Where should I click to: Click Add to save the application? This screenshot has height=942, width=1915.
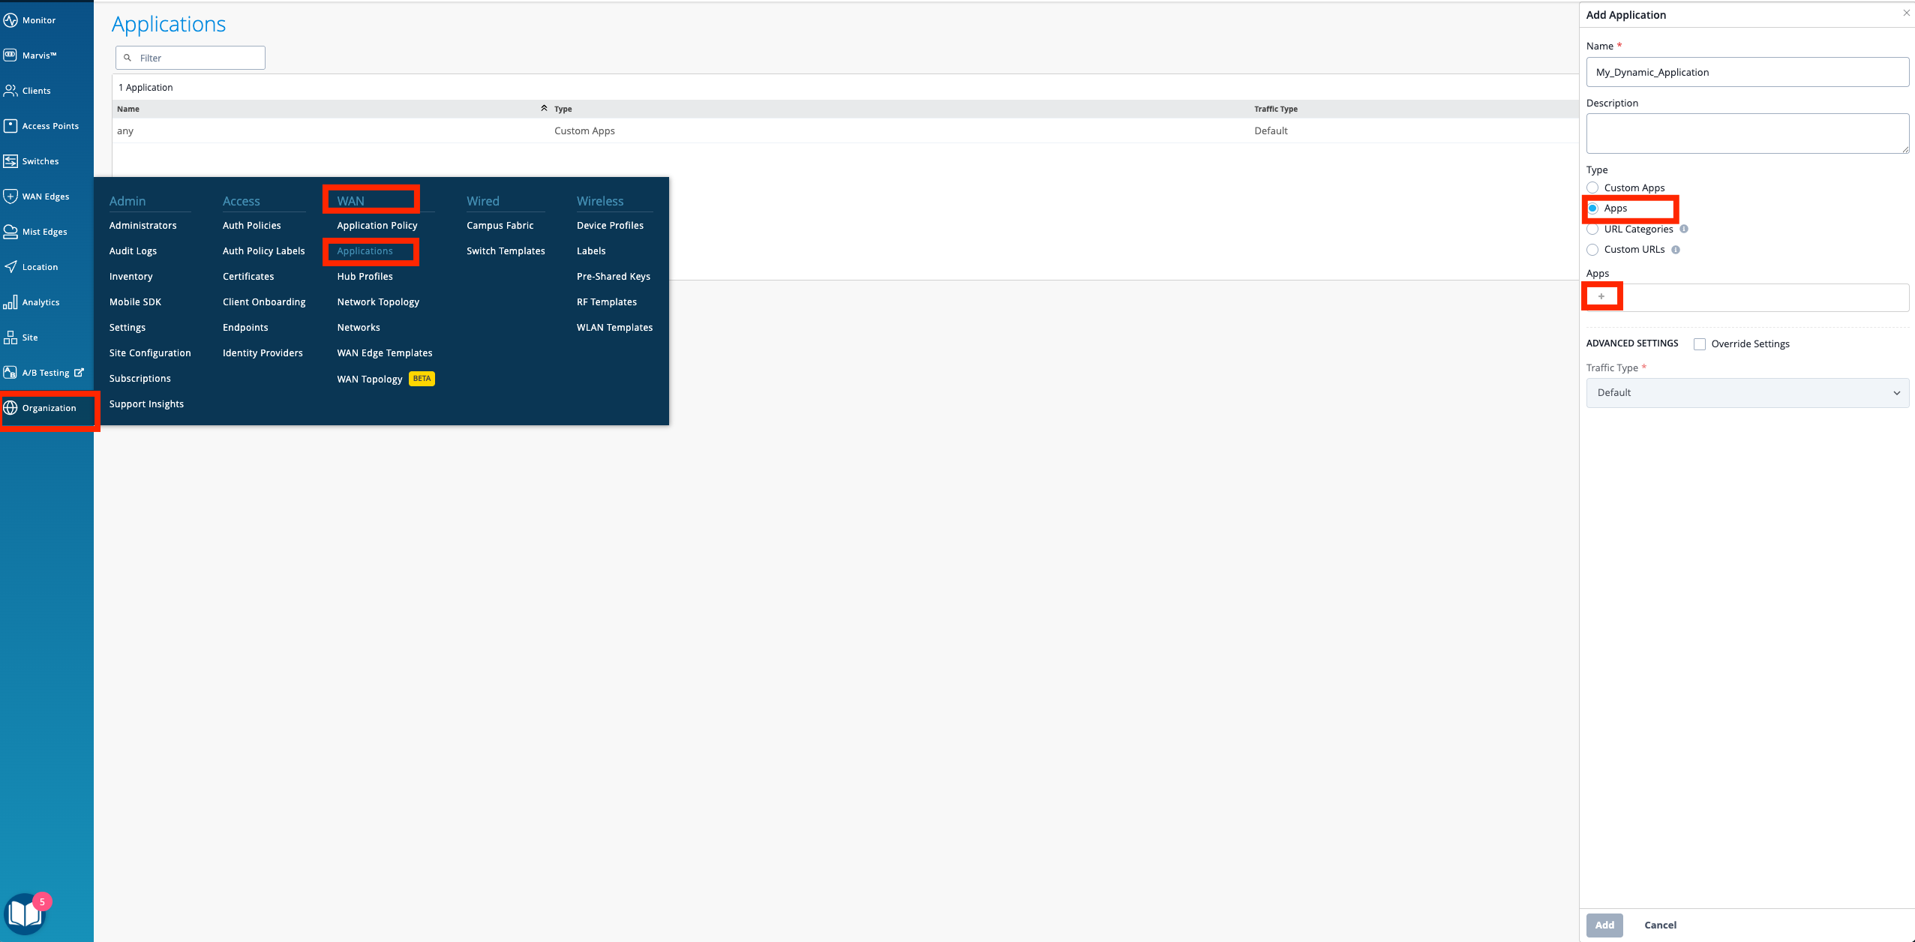pos(1603,925)
